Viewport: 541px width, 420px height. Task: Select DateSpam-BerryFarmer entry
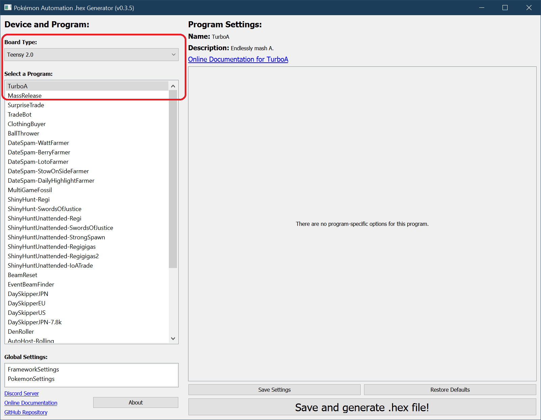pos(87,152)
